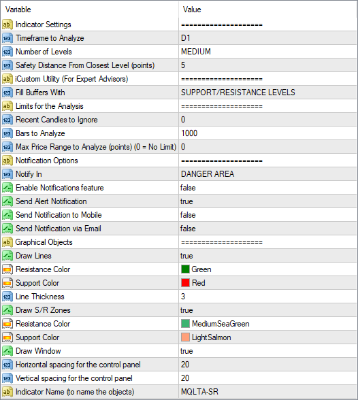This screenshot has width=358, height=400.
Task: Toggle Send Notification to Mobile false value
Action: coord(267,215)
